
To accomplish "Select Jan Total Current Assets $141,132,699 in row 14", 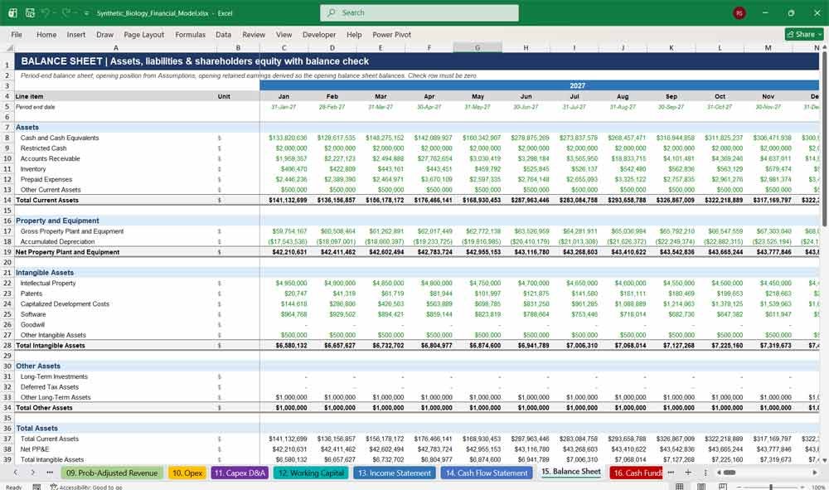I will [x=284, y=200].
